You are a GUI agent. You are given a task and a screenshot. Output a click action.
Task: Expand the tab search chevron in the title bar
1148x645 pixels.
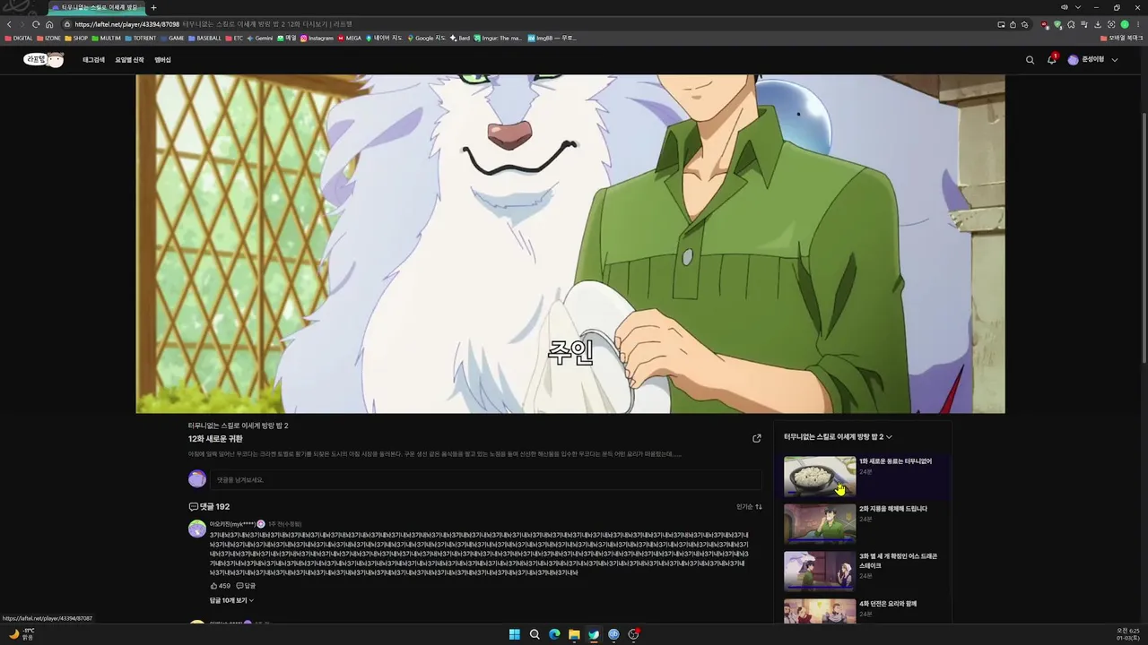click(1078, 7)
